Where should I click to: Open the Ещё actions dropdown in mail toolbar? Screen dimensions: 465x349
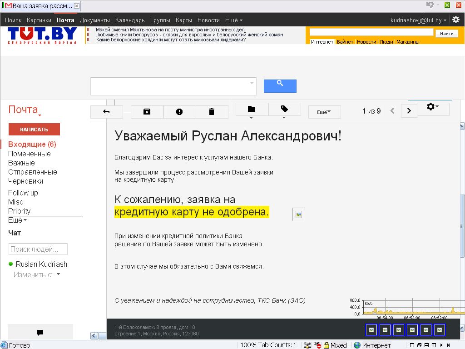[324, 112]
